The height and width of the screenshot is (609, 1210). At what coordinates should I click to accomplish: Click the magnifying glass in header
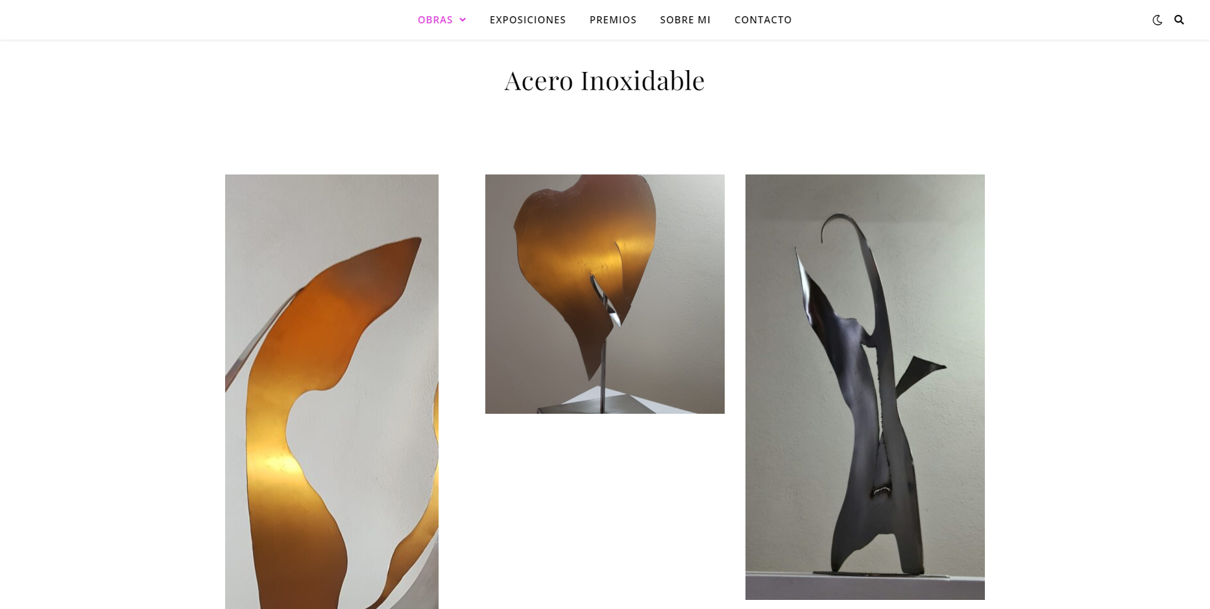click(x=1179, y=20)
